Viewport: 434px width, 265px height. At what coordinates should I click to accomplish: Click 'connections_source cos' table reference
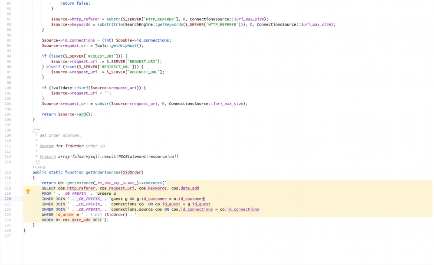tap(136, 209)
